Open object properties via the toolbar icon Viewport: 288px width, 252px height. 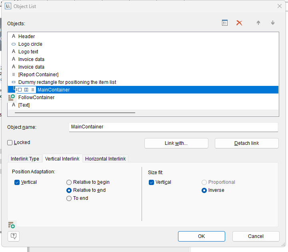click(x=225, y=23)
